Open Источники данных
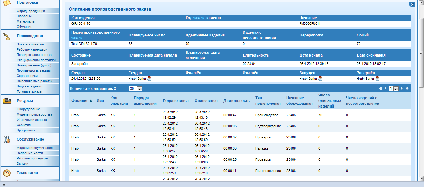424x187 pixels. [32, 120]
